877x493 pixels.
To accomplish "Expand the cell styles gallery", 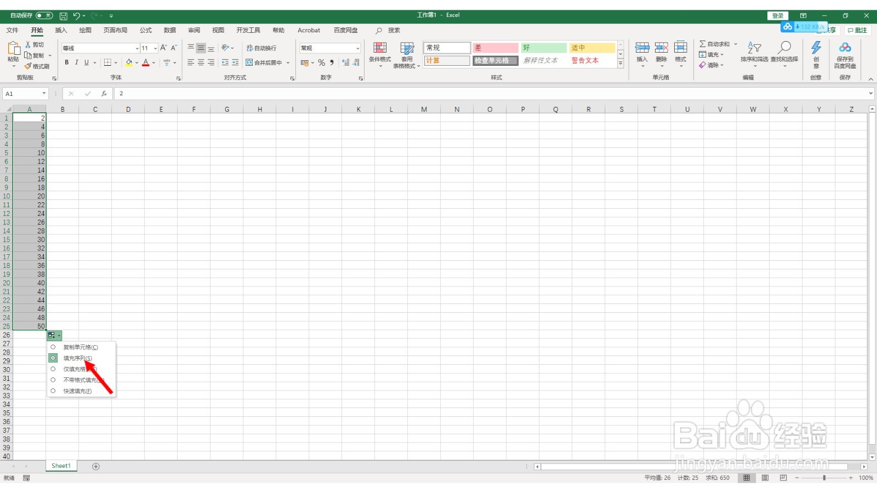I will (620, 64).
